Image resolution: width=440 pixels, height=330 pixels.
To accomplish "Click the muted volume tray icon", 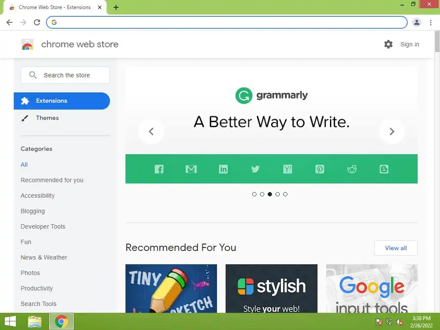I will pos(400,322).
